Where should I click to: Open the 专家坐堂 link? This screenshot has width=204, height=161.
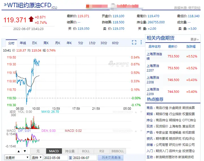pyautogui.click(x=162, y=132)
